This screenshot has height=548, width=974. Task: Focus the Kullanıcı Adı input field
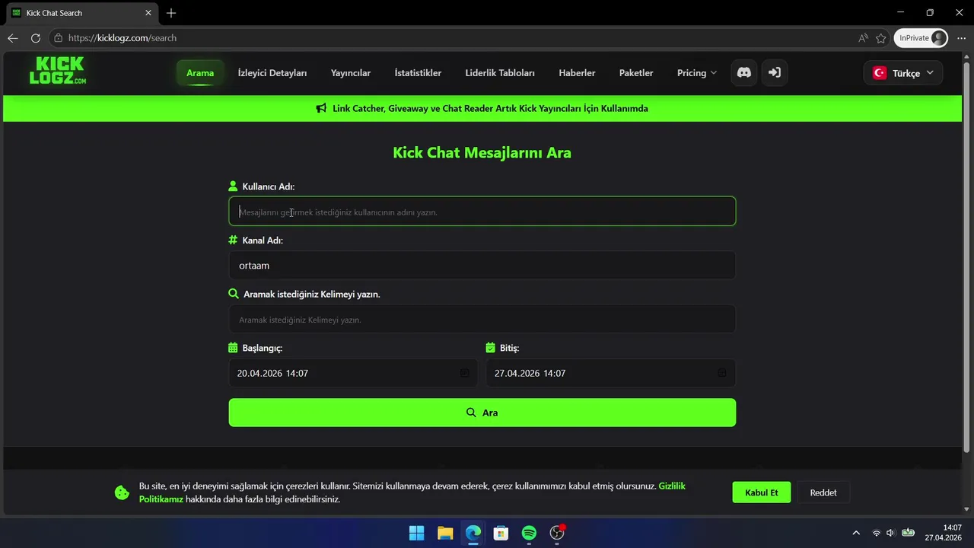482,212
